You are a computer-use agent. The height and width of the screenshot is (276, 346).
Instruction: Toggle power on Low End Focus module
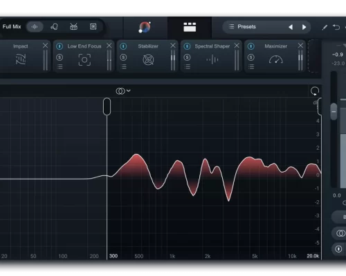(60, 46)
